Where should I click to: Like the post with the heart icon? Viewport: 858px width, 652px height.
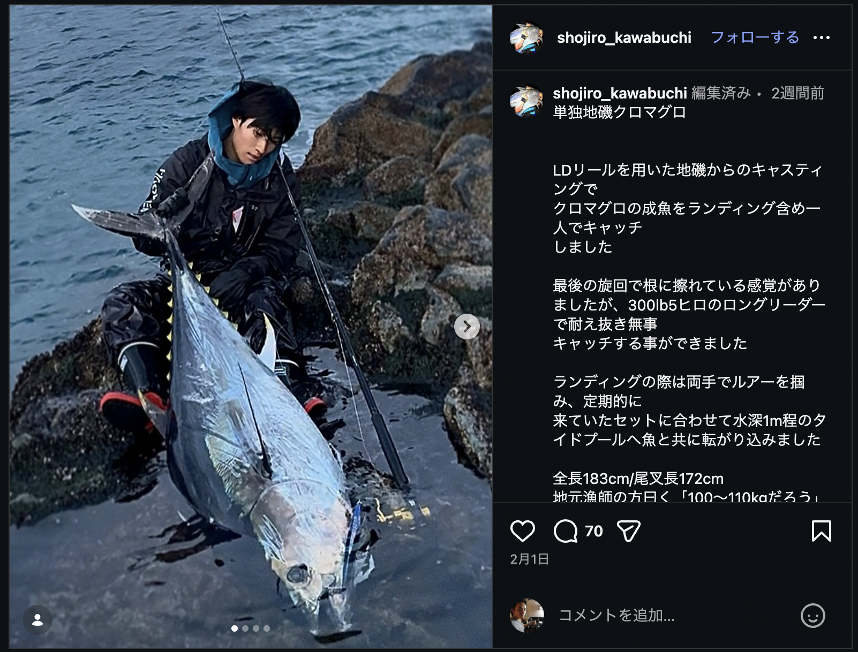tap(522, 531)
